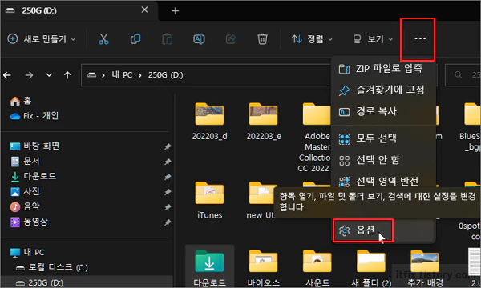Open 다운로드 in quick access sidebar
The width and height of the screenshot is (481, 288).
[x=33, y=176]
